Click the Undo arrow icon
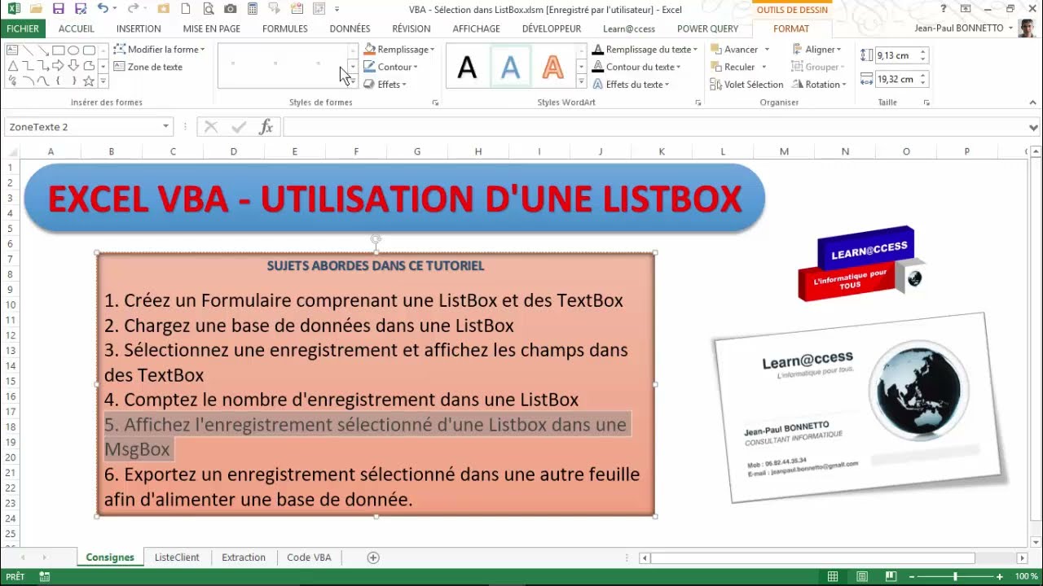Image resolution: width=1043 pixels, height=586 pixels. [102, 9]
